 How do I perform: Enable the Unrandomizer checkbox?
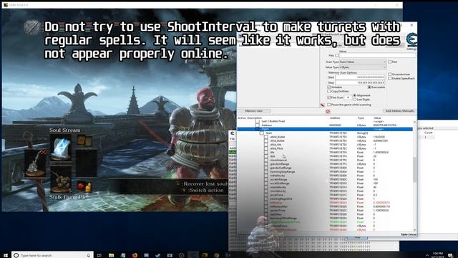click(389, 75)
